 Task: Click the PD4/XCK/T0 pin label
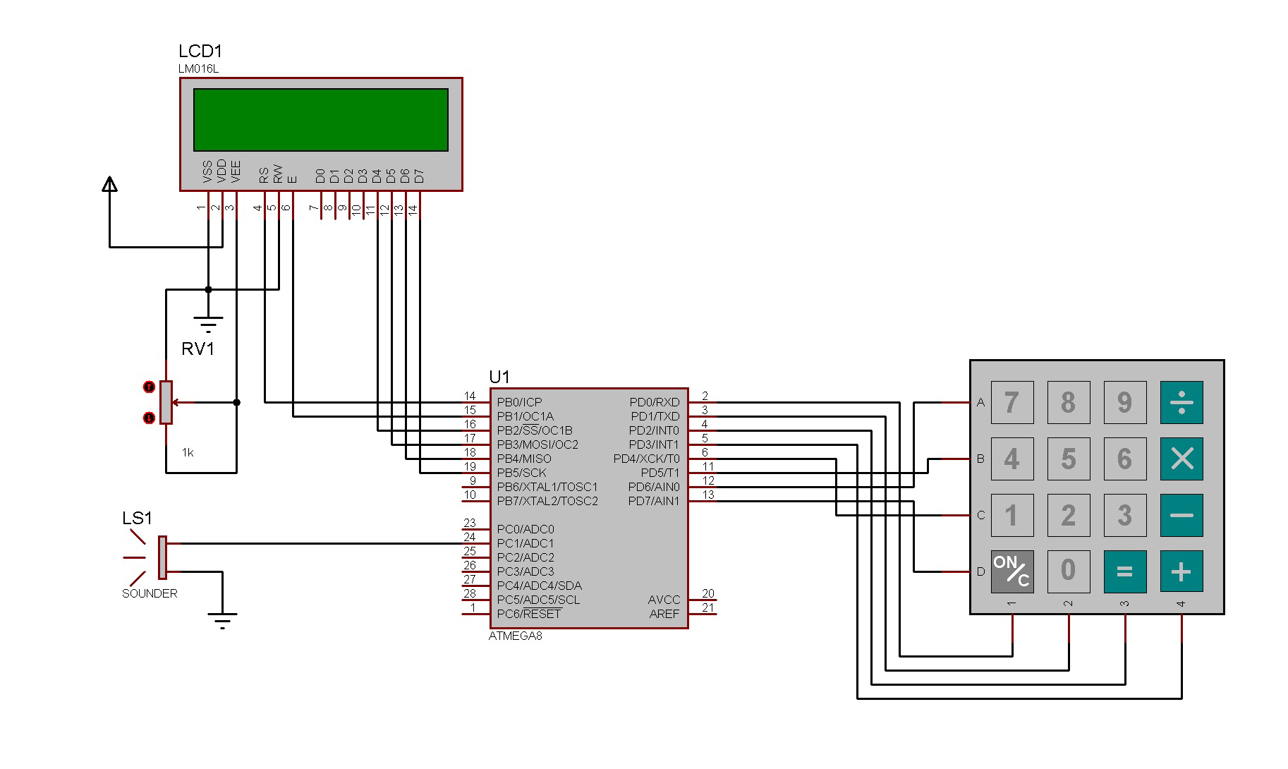pyautogui.click(x=647, y=459)
